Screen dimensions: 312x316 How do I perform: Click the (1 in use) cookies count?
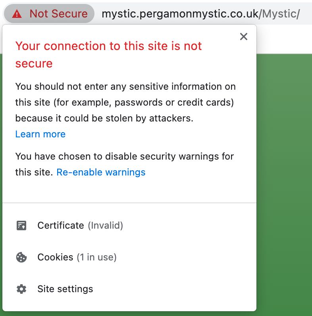97,257
